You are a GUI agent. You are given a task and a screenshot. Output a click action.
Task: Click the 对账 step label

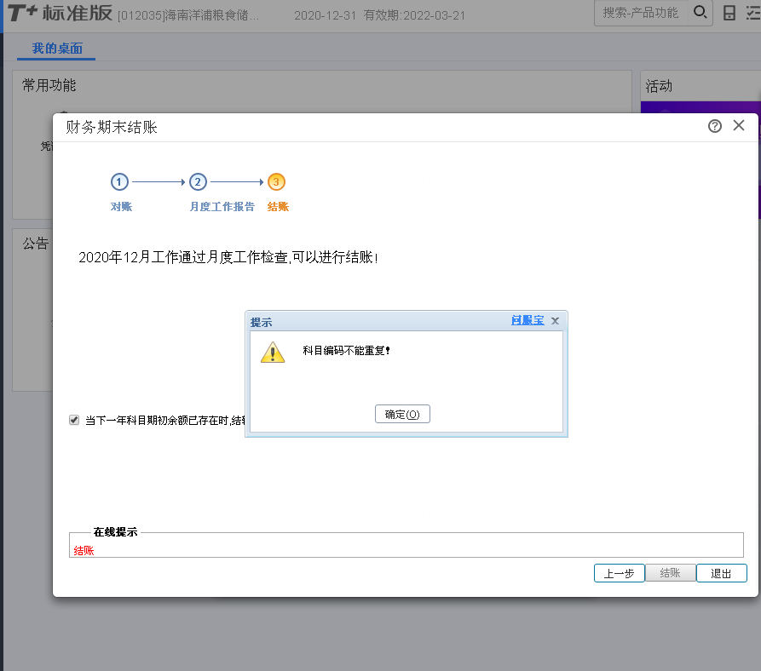coord(121,207)
